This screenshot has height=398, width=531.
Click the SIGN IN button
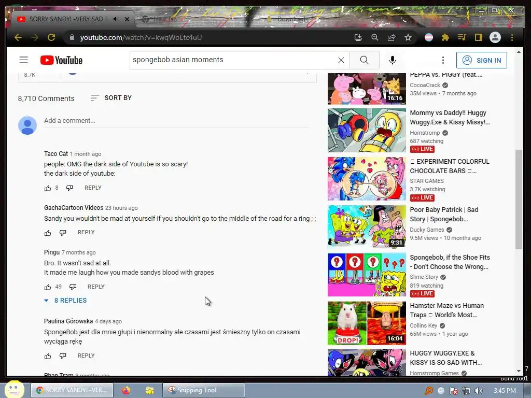point(482,60)
